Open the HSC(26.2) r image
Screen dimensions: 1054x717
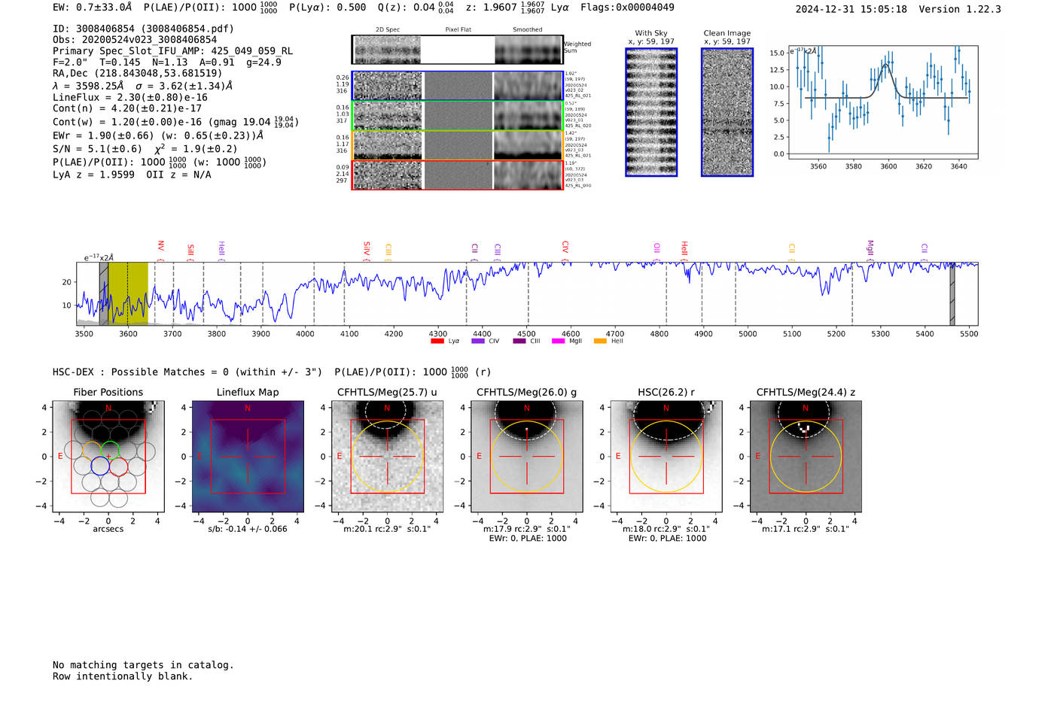(666, 457)
